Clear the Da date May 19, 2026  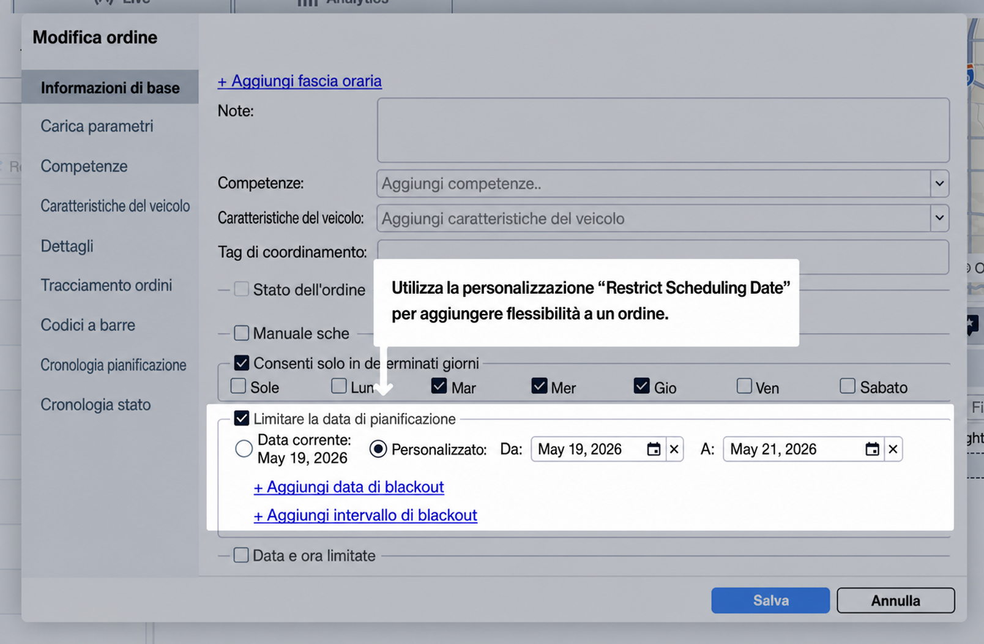tap(674, 449)
